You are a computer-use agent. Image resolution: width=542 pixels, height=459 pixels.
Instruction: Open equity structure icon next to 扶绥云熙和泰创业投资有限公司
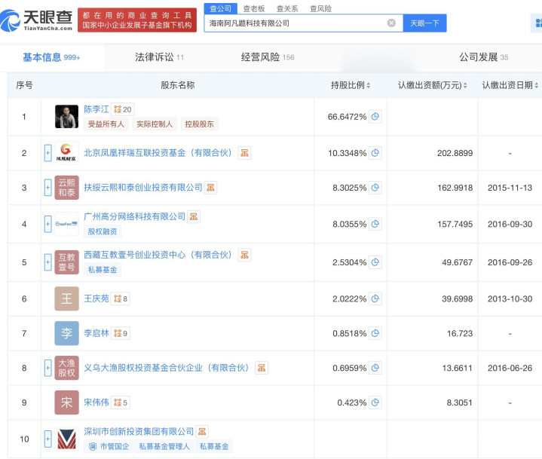[210, 187]
